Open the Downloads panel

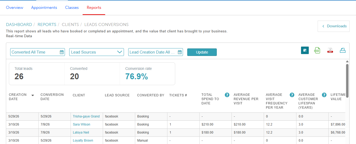(x=333, y=26)
